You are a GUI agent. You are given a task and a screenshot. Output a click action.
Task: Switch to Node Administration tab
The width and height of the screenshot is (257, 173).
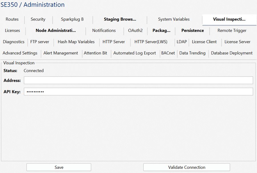click(56, 31)
